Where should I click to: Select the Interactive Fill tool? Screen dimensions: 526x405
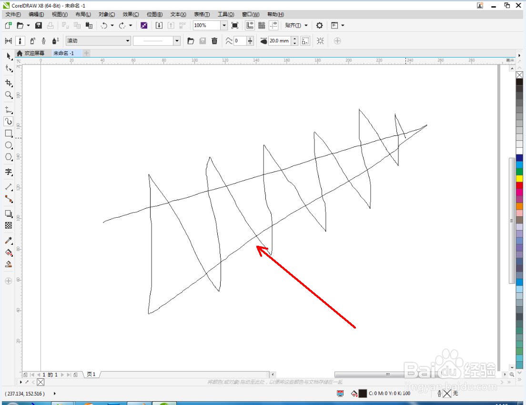click(9, 252)
